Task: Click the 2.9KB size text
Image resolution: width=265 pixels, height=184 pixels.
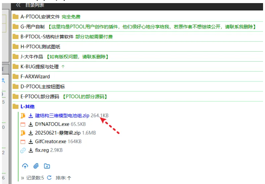Action: (x=56, y=150)
